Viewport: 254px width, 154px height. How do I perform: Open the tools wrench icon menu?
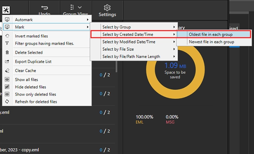click(6, 10)
